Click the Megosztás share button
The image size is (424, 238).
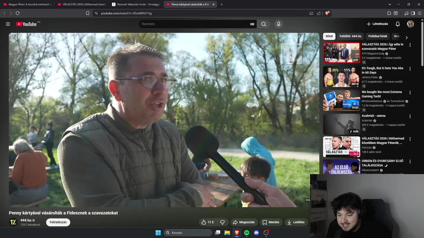243,222
